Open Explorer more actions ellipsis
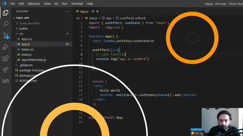 click(67, 11)
